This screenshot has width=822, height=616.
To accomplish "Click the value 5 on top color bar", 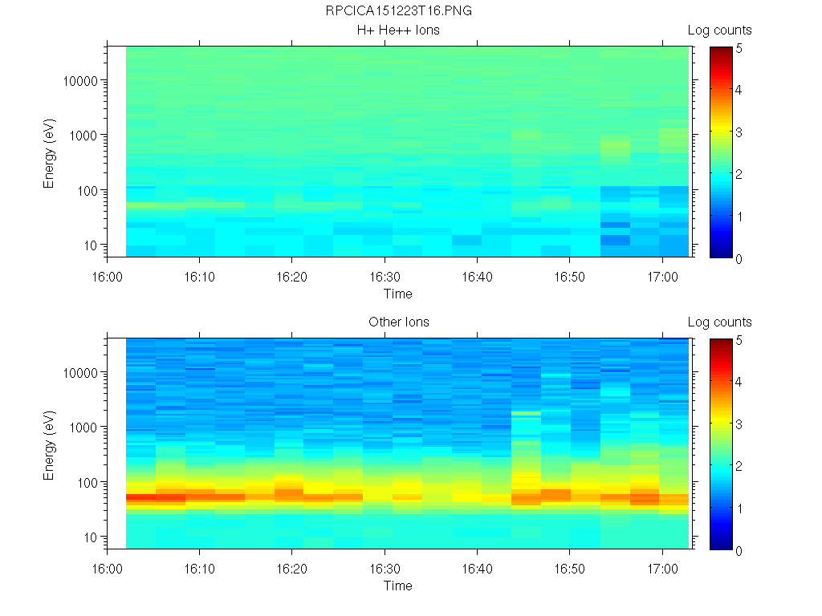I will coord(739,49).
